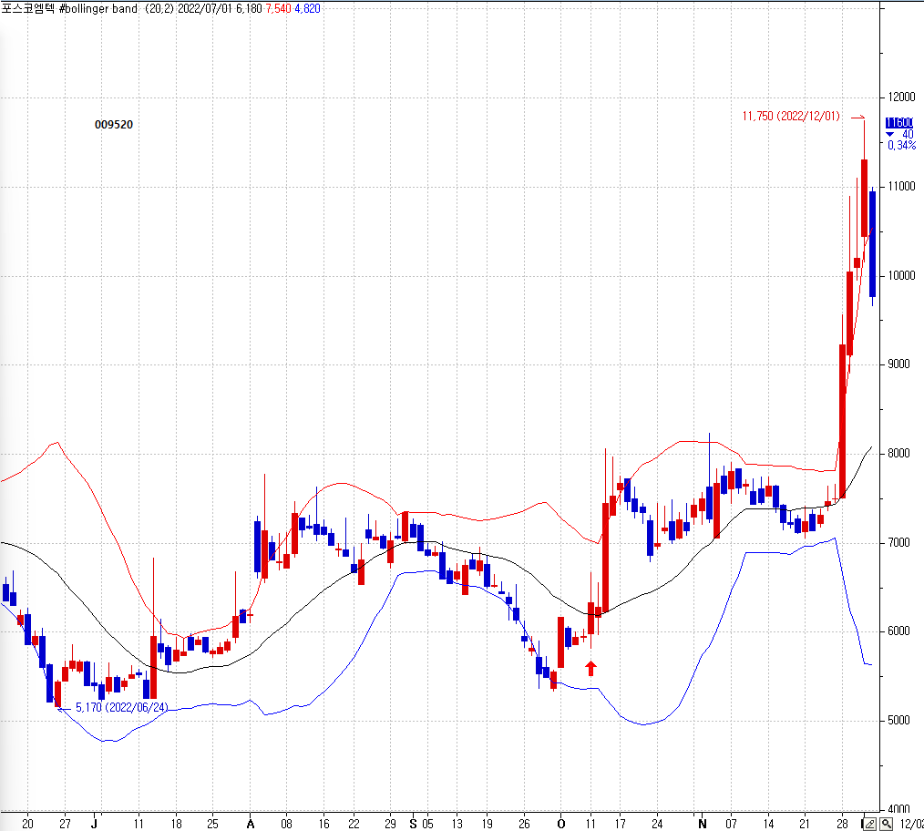
Task: Select the red 7,540 upper band value
Action: click(x=278, y=9)
